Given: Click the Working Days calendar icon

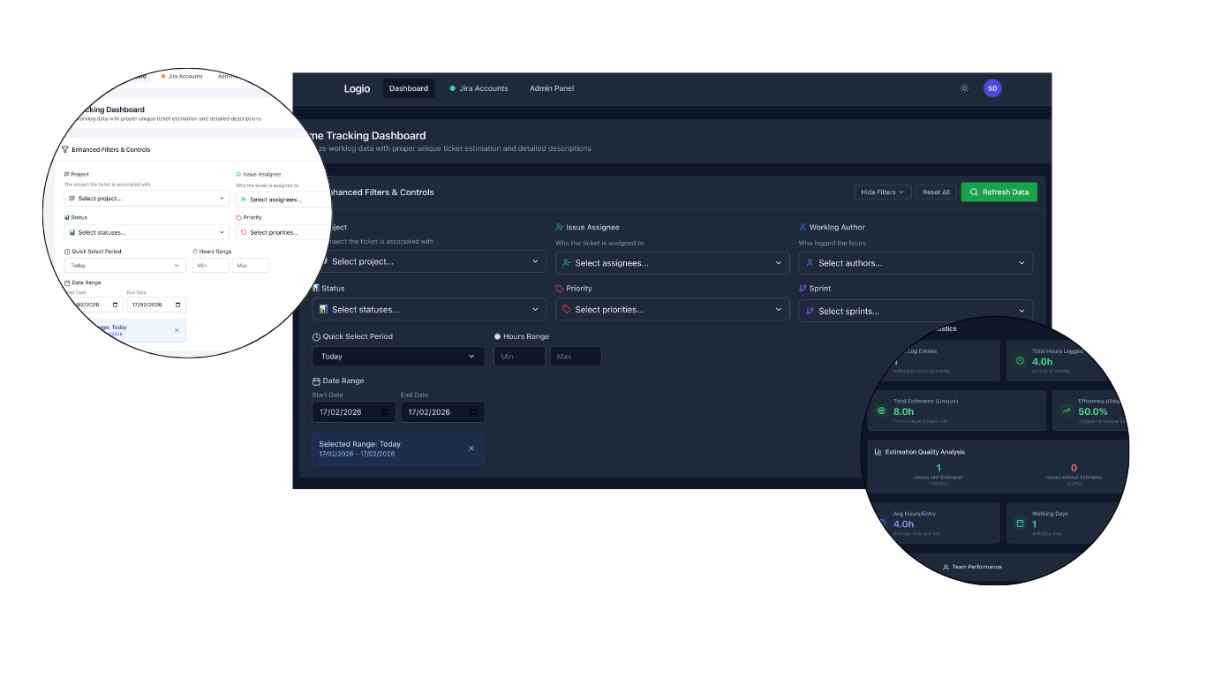Looking at the screenshot, I should point(1020,524).
